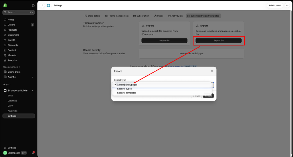The height and width of the screenshot is (157, 293).
Task: Toggle the sidebar collapse icon
Action: click(33, 6)
